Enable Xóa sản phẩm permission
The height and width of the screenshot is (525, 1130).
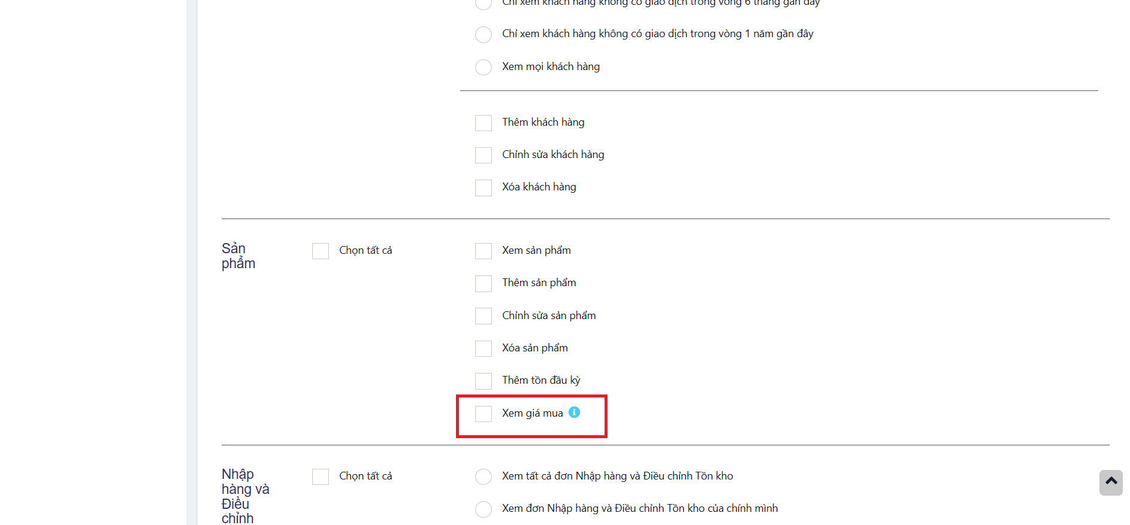(484, 348)
